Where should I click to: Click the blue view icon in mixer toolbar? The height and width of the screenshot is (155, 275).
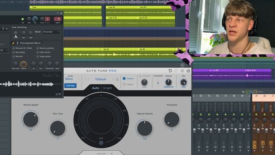(x=251, y=92)
